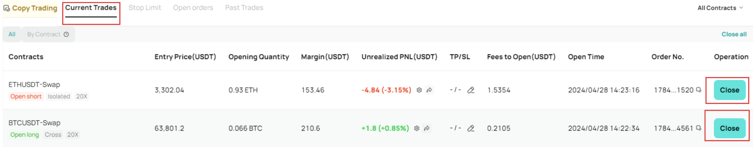Copy order number 1784...1520

(698, 90)
